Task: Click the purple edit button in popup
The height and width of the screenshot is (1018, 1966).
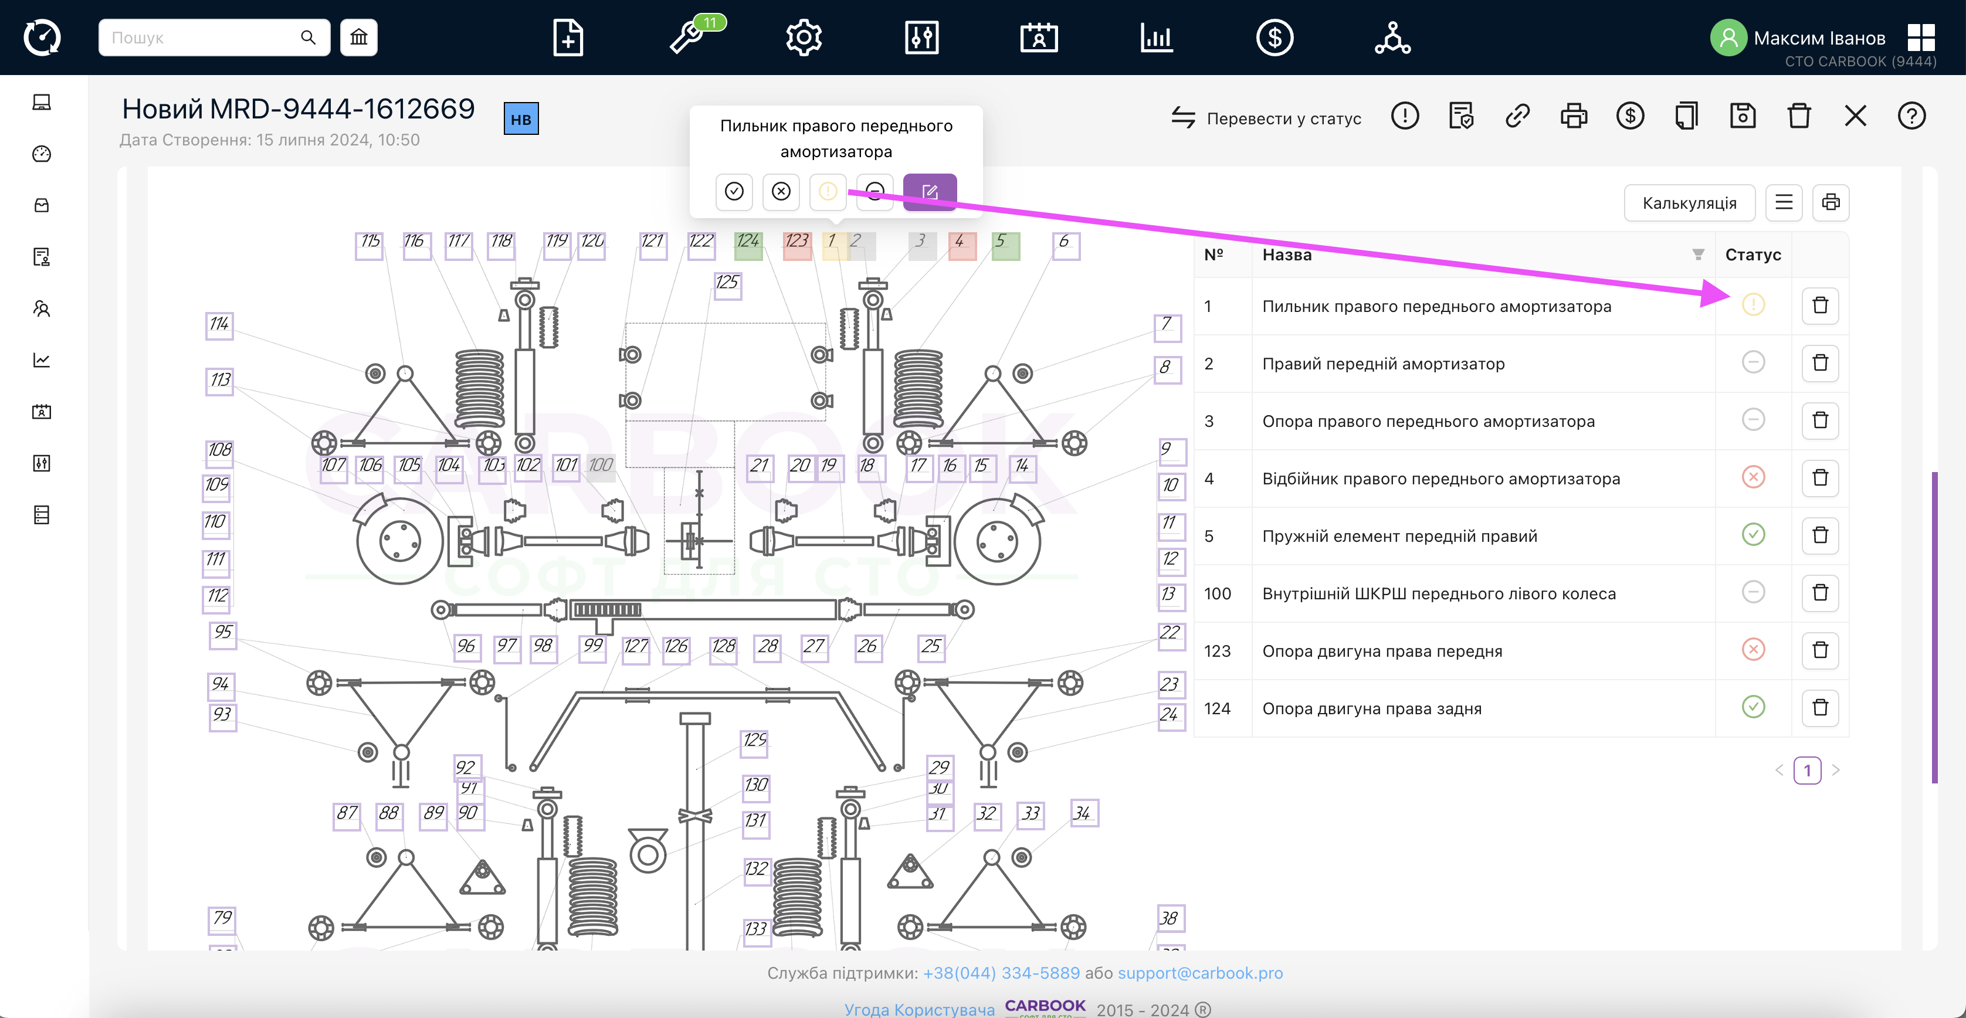Action: click(929, 191)
